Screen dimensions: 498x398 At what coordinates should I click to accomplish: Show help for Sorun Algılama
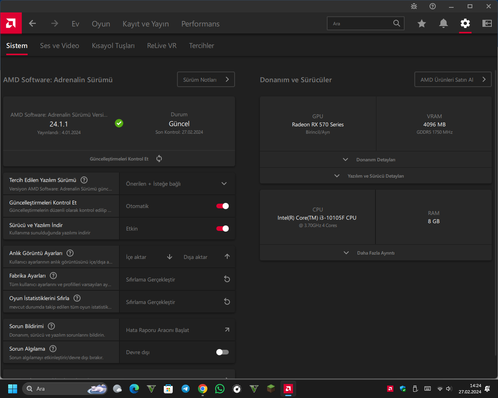coord(53,349)
